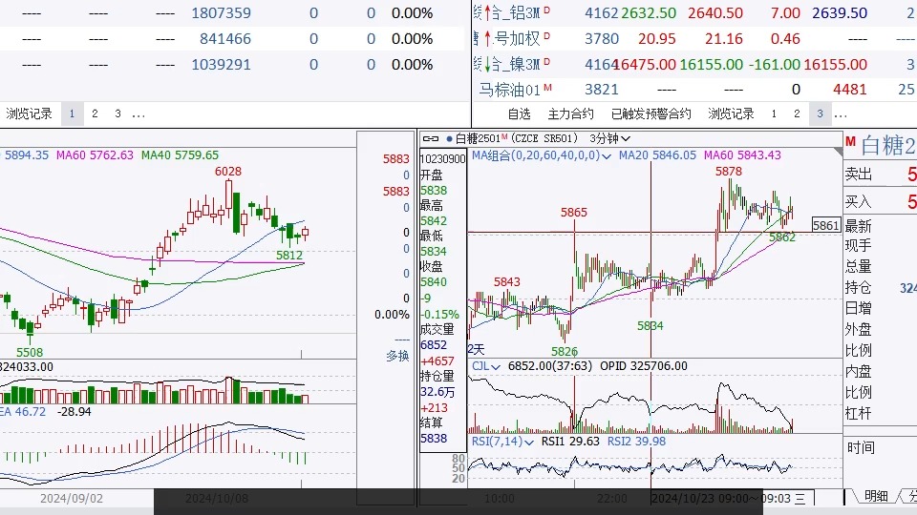Switch to the 自选 tab
The width and height of the screenshot is (917, 515).
point(519,114)
